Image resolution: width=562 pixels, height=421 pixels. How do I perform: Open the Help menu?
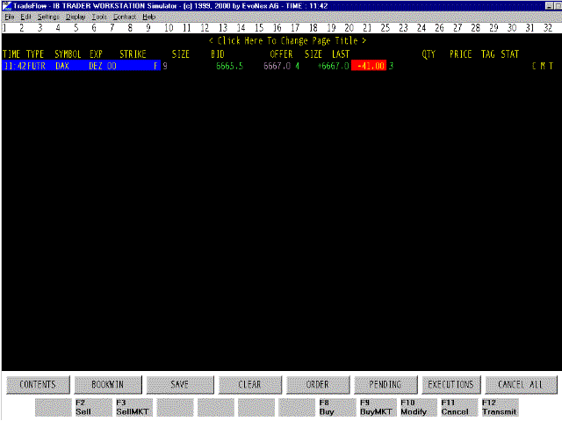[x=148, y=17]
